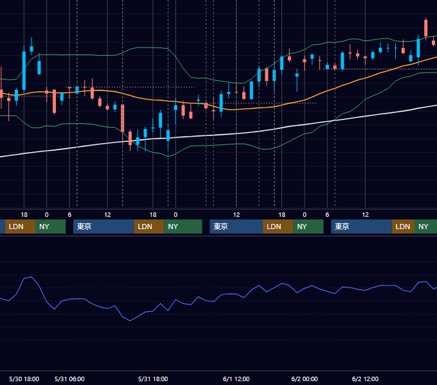Click the 6/2 12:00 date label
Screen dimensions: 437x385
pos(365,379)
